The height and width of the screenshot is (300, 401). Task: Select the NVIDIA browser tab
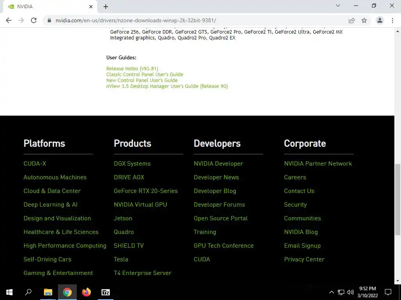(x=50, y=7)
